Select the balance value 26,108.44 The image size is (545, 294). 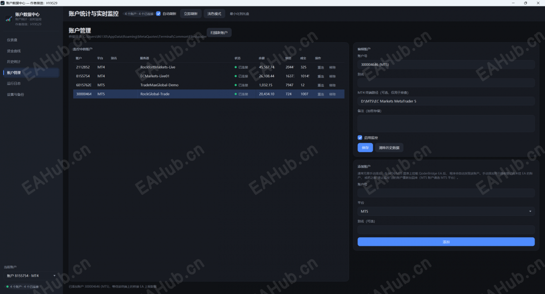click(x=267, y=76)
